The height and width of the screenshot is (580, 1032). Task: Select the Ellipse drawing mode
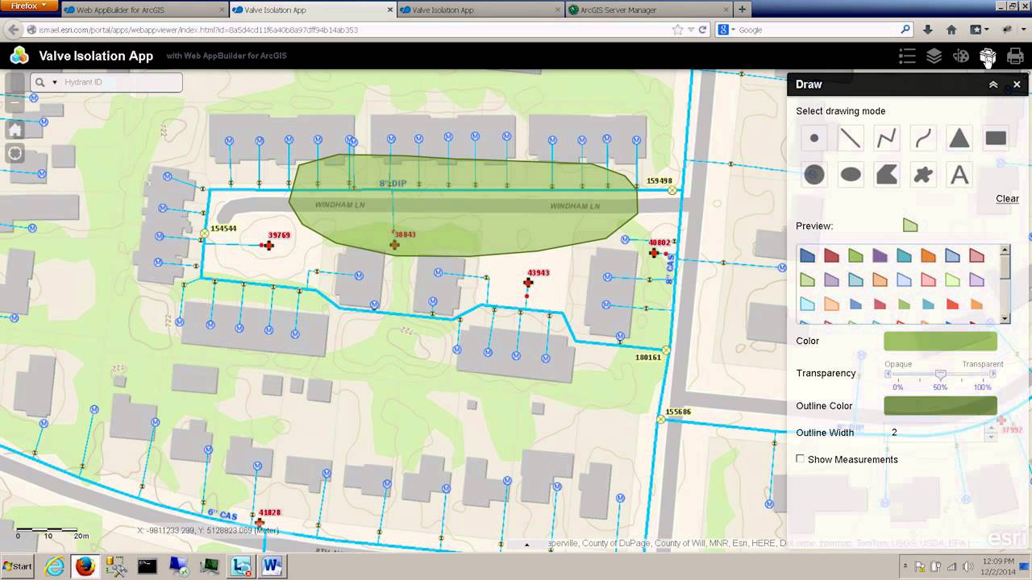click(x=850, y=175)
